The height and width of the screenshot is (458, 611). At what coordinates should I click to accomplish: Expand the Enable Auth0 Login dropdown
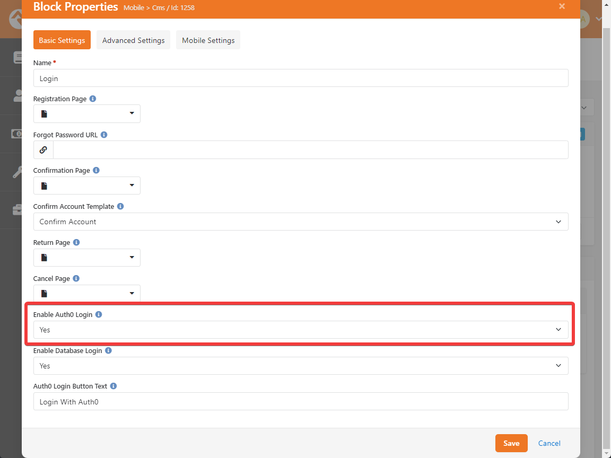point(301,330)
